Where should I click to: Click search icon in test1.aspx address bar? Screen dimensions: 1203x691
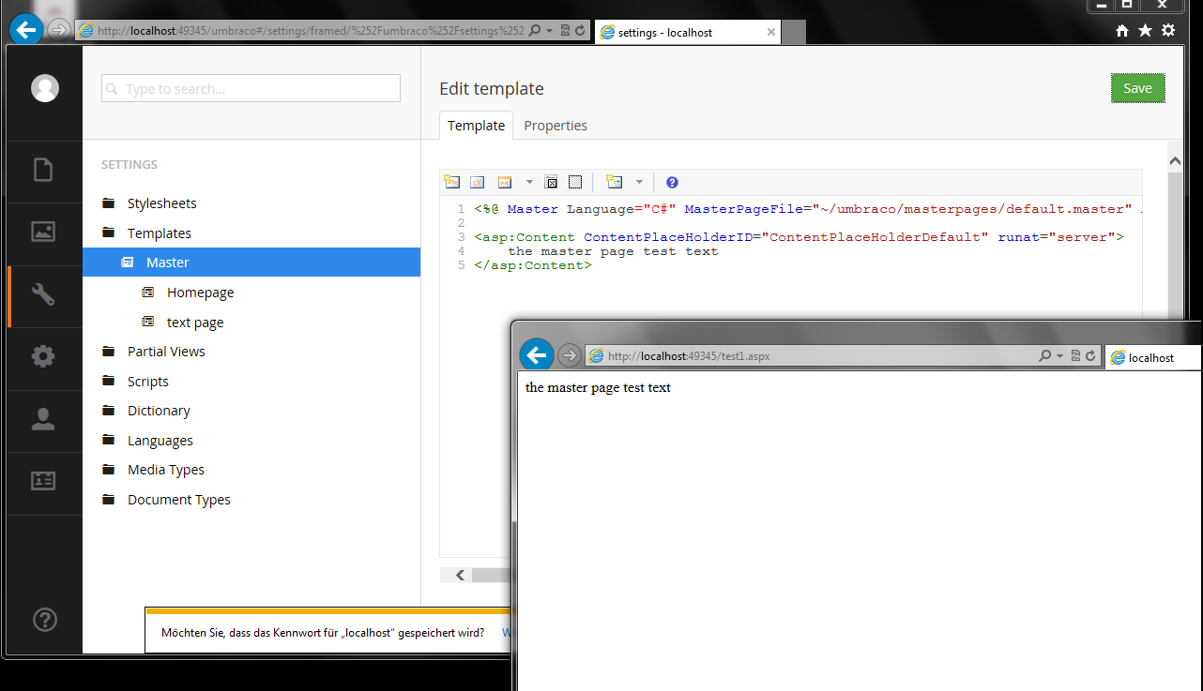point(1044,356)
